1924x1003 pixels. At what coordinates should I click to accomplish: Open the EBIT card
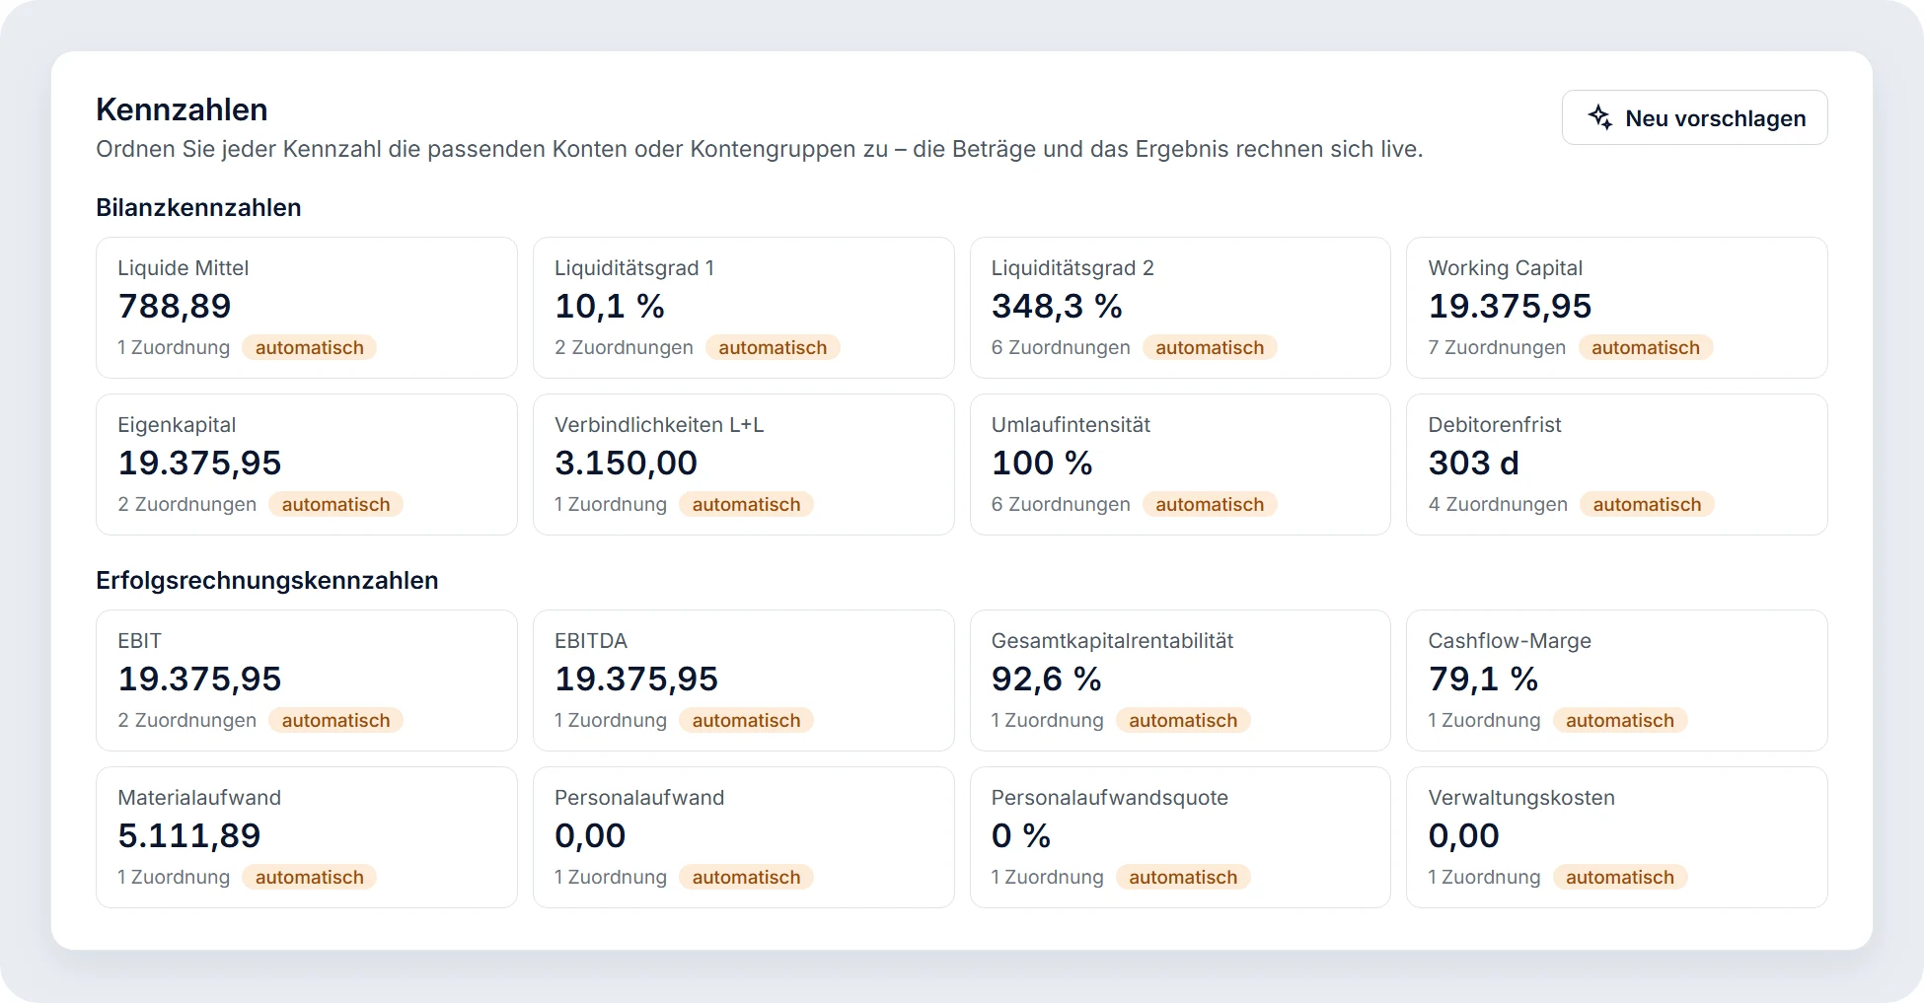click(x=307, y=681)
